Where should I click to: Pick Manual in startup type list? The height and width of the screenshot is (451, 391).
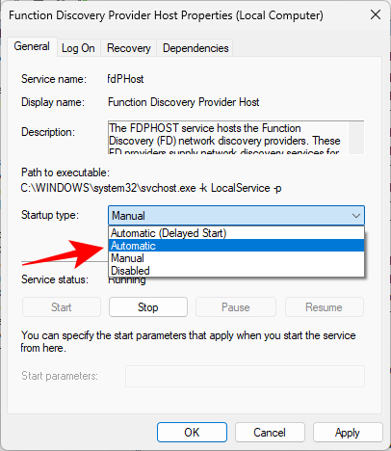pos(236,258)
